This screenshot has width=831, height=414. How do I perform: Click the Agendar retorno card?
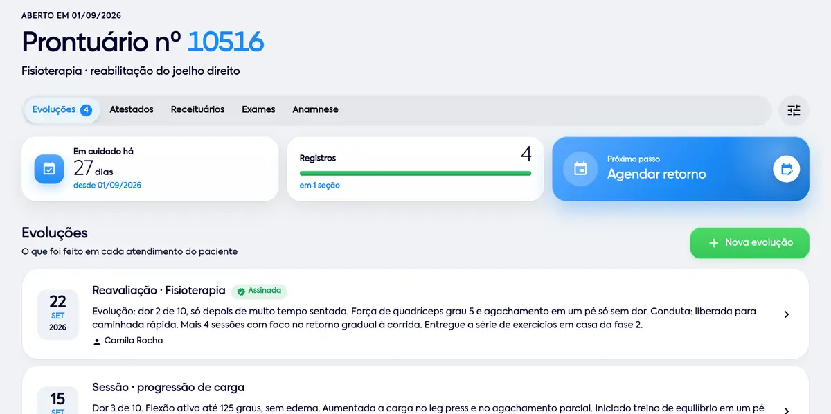681,169
